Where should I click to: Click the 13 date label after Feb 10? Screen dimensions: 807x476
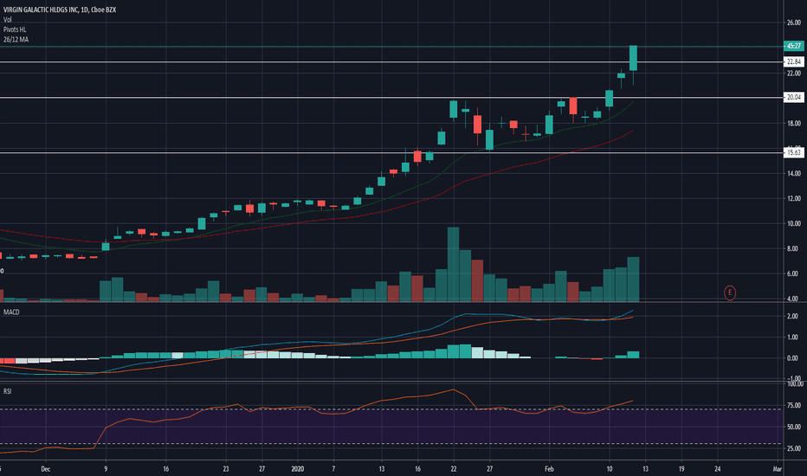click(645, 469)
